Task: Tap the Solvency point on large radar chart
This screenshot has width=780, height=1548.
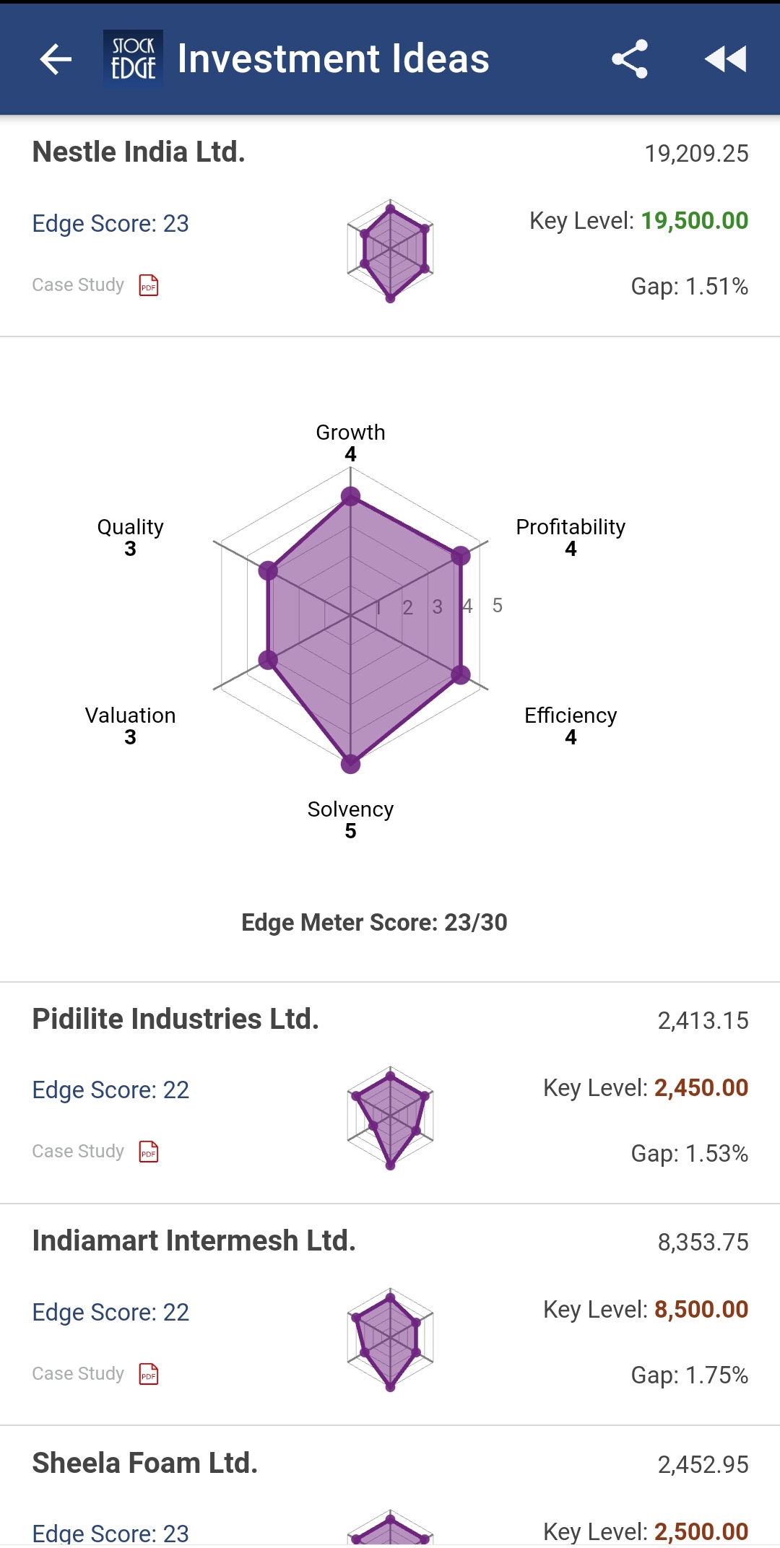Action: [350, 763]
